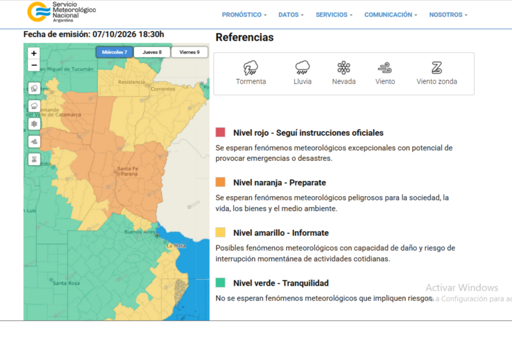Click the Viento zonda label text

point(436,81)
